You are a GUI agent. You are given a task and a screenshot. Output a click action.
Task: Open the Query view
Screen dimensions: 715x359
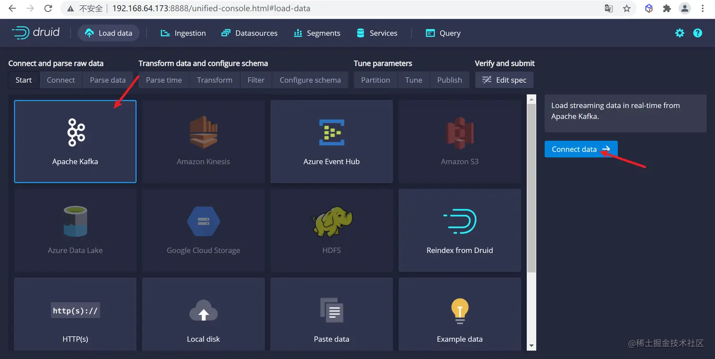pyautogui.click(x=443, y=33)
